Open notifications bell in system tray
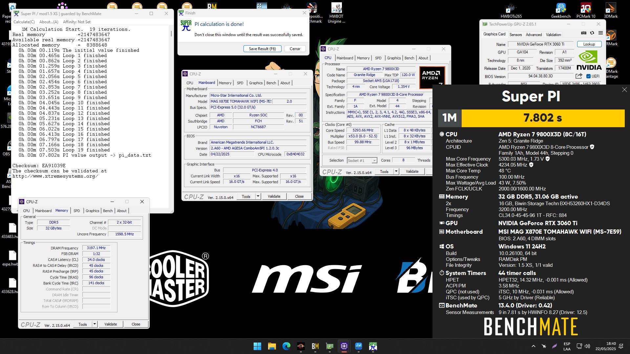This screenshot has height=354, width=630. [621, 346]
